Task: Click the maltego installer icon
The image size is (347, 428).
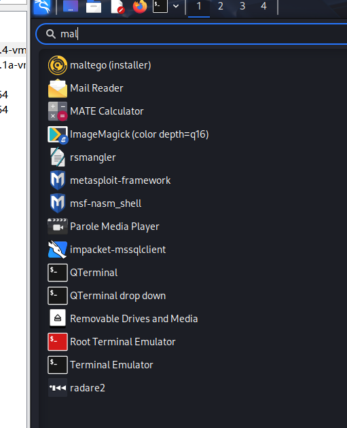Action: (x=58, y=65)
